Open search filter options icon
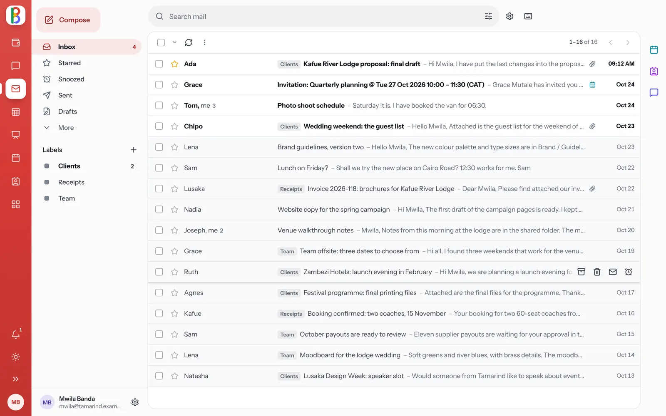This screenshot has height=416, width=666. [488, 16]
